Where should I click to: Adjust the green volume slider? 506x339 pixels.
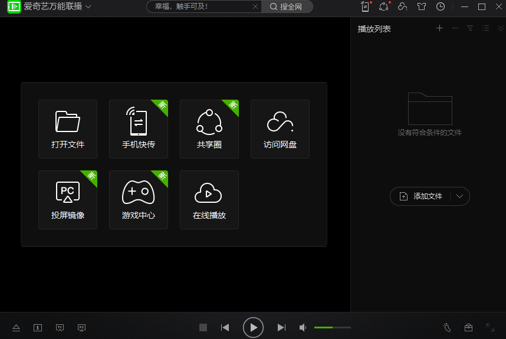pos(332,327)
